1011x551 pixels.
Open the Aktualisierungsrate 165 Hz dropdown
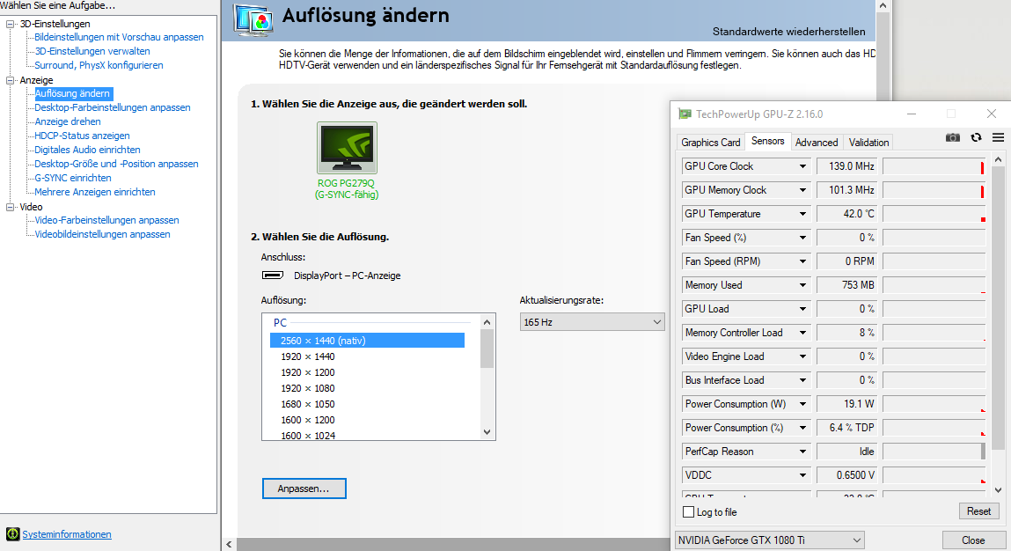click(592, 322)
